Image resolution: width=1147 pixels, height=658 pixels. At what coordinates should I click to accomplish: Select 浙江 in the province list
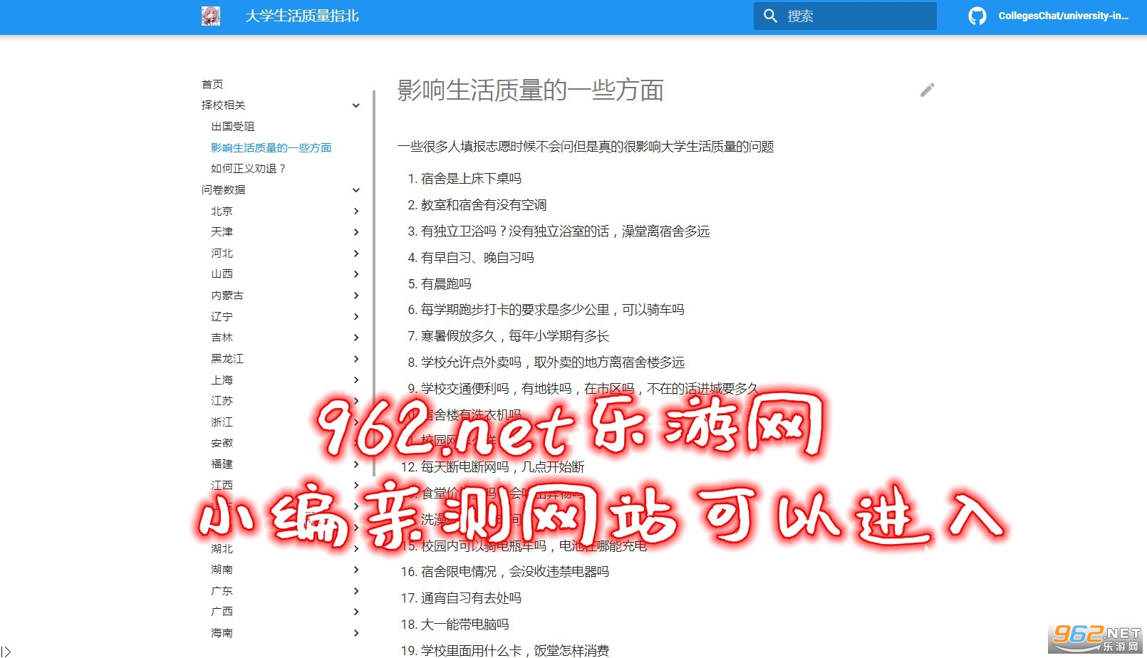click(222, 422)
